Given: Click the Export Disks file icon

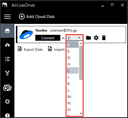Looking at the screenshot, I should tap(20, 49).
